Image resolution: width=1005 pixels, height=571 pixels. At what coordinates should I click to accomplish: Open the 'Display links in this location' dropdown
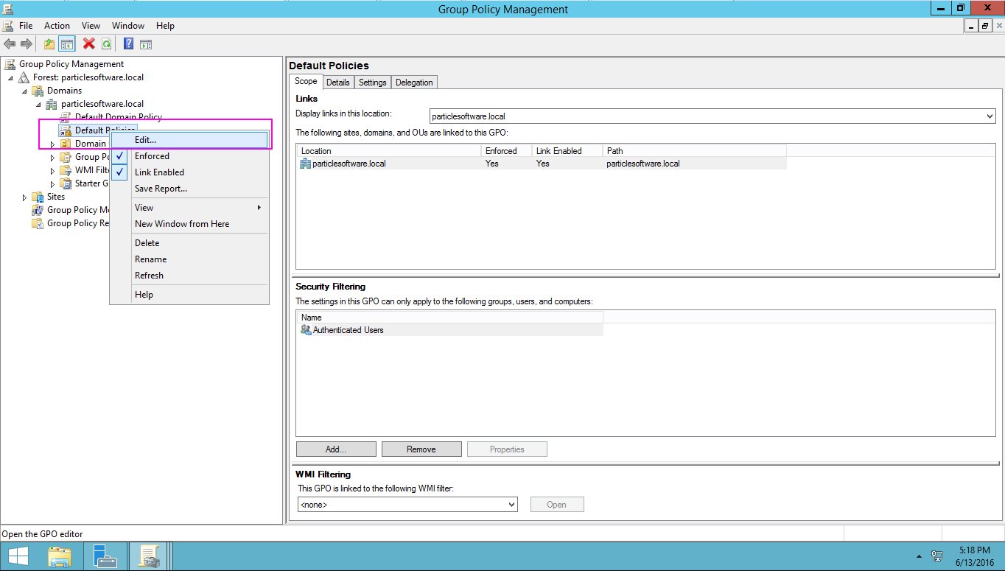(x=712, y=116)
